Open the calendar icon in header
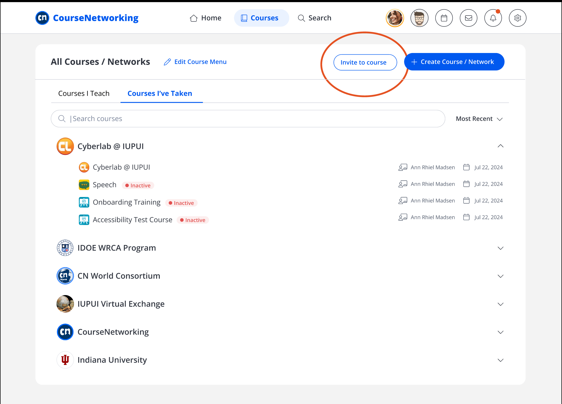The height and width of the screenshot is (404, 562). [444, 18]
